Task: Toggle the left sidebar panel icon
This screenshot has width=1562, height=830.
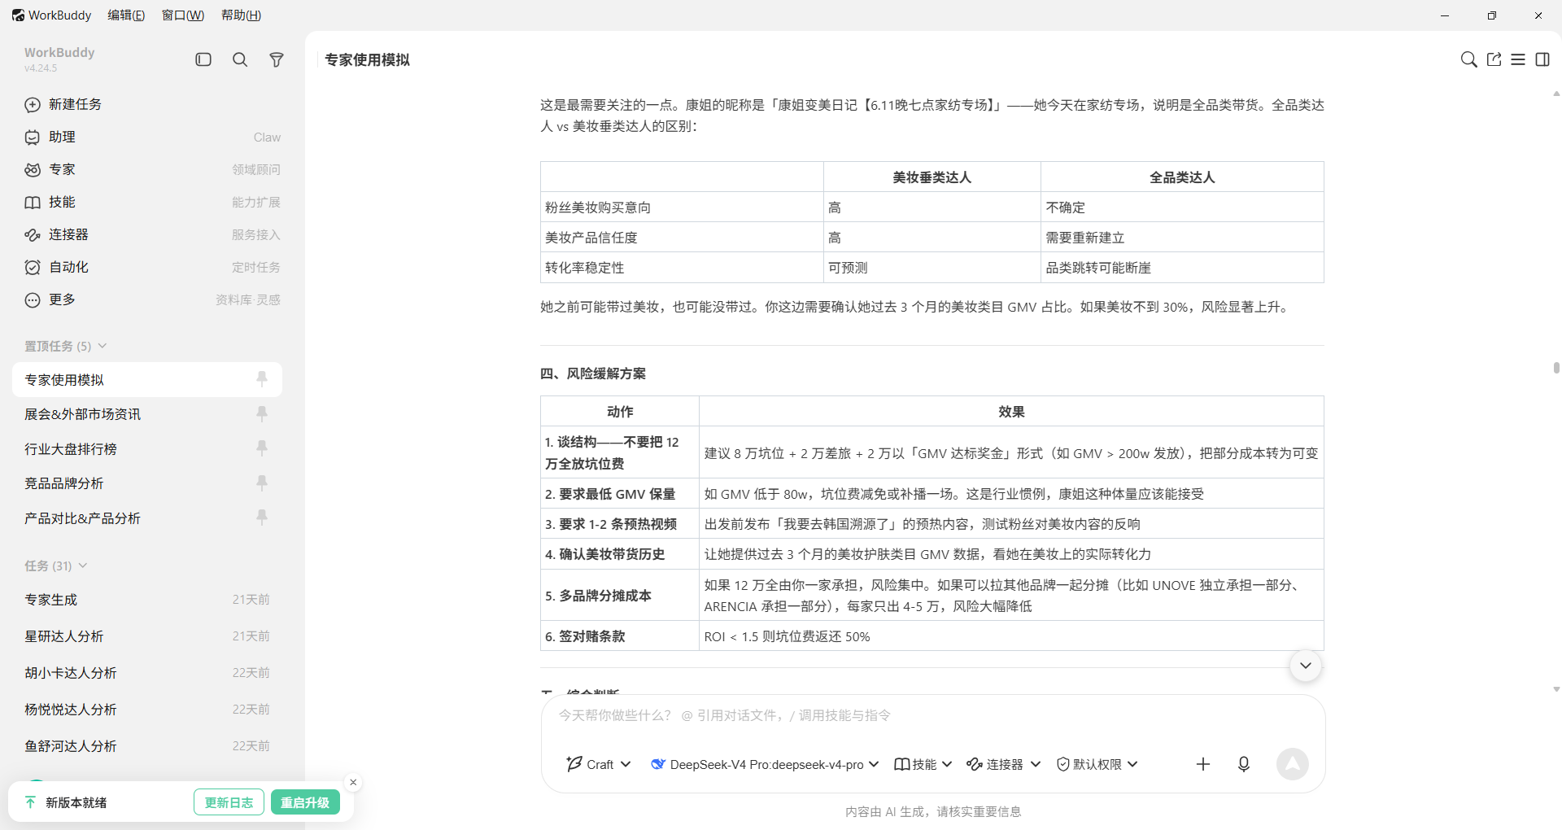Action: tap(203, 59)
